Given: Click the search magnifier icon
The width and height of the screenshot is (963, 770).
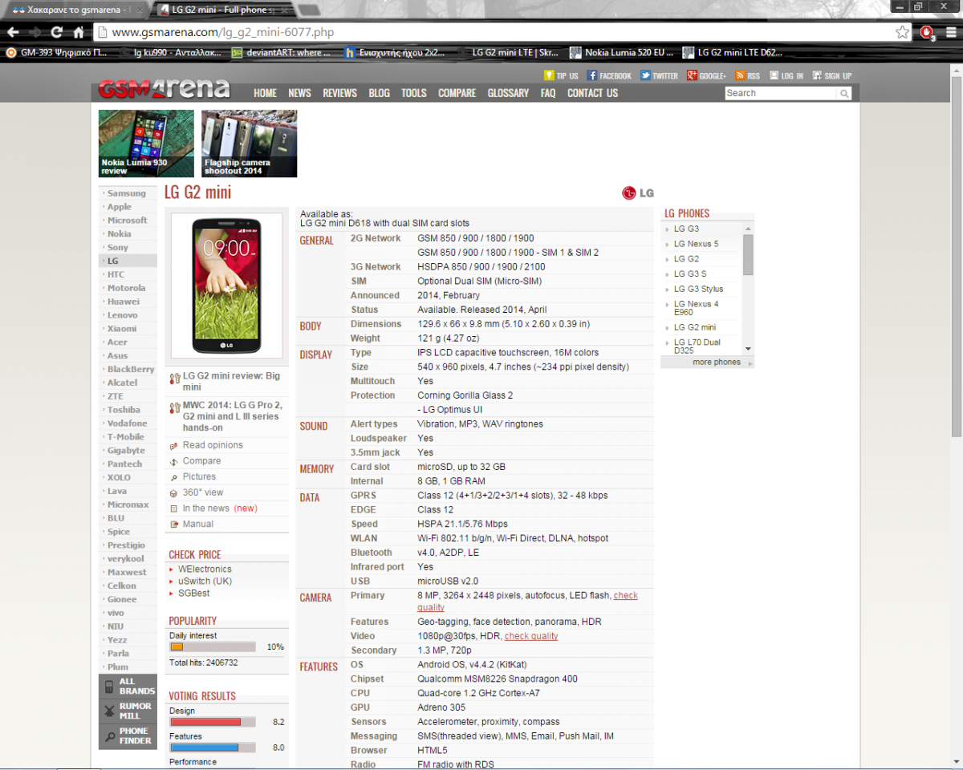Looking at the screenshot, I should 844,94.
